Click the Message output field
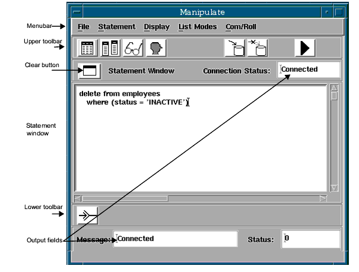This screenshot has height=272, width=359. [x=175, y=239]
